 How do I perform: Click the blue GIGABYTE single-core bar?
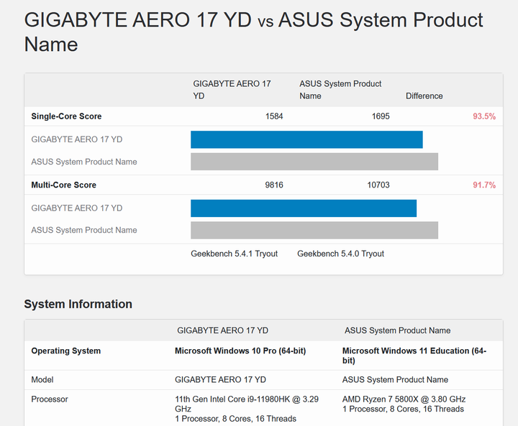[306, 139]
